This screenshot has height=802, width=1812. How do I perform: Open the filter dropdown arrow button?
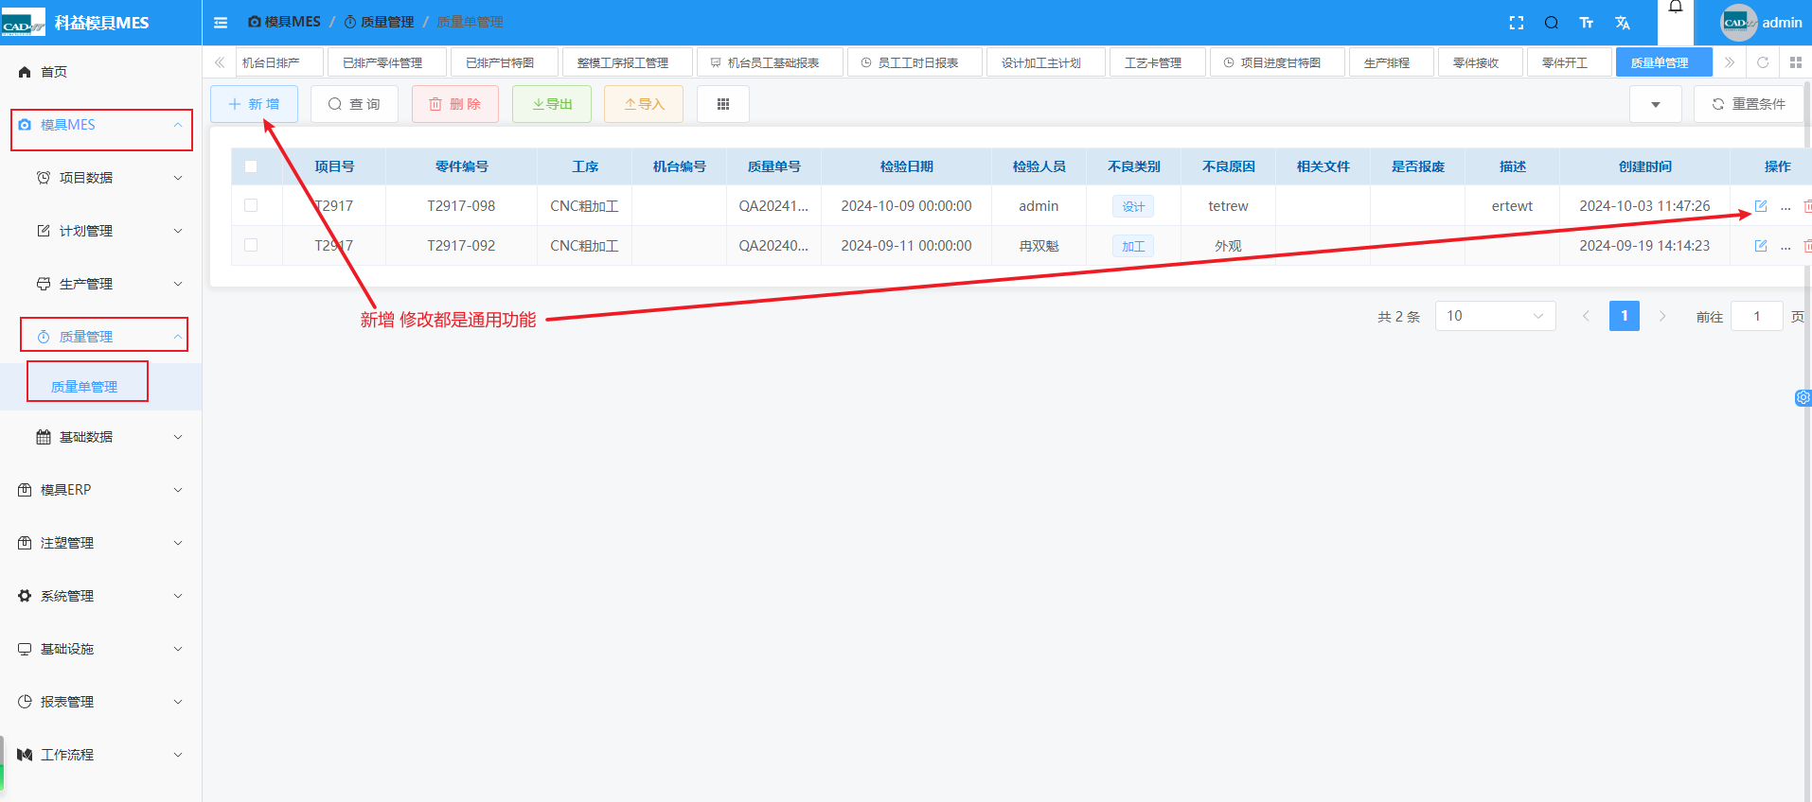pyautogui.click(x=1656, y=104)
